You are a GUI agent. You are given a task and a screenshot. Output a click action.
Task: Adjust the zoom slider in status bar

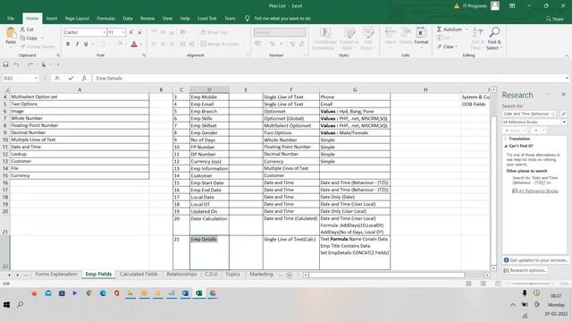pyautogui.click(x=531, y=284)
